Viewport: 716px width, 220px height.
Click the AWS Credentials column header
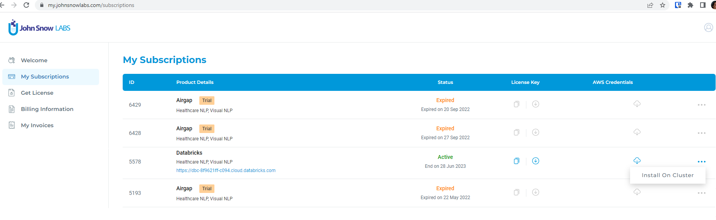click(x=613, y=82)
